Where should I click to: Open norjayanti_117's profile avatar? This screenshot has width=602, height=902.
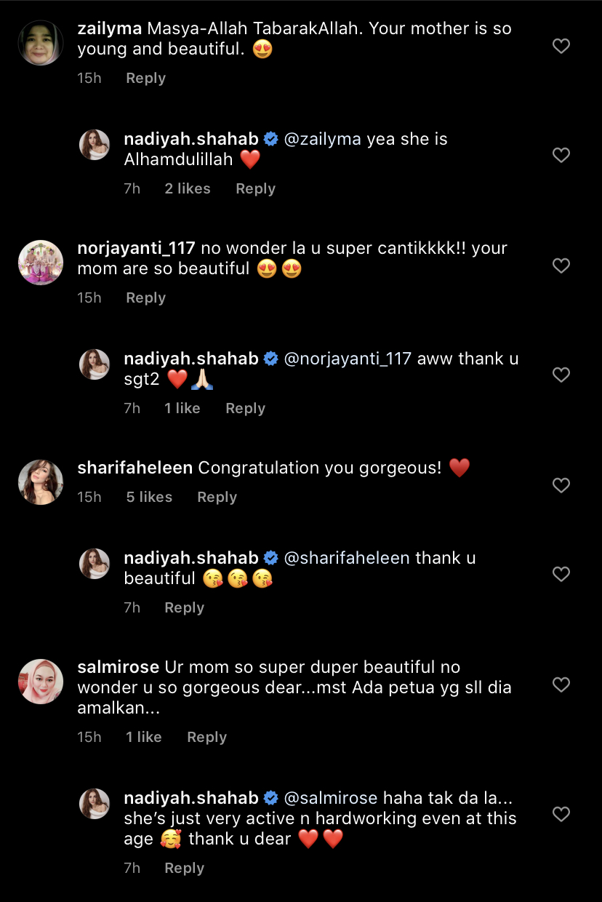click(41, 263)
